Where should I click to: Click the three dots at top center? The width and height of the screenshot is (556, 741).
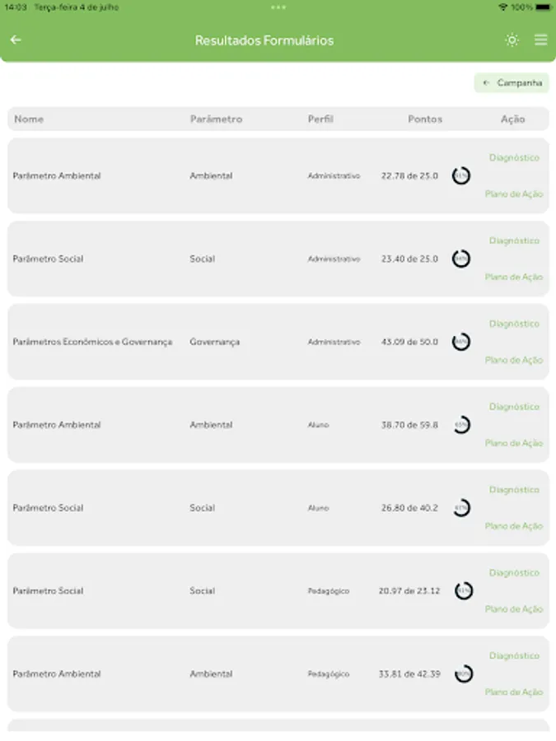click(278, 7)
